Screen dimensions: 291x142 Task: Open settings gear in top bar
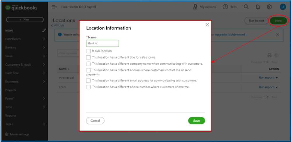269,7
